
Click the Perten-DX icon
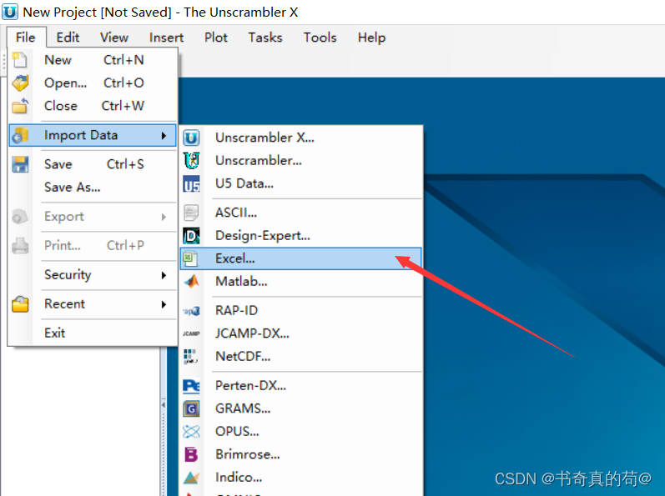(x=191, y=386)
